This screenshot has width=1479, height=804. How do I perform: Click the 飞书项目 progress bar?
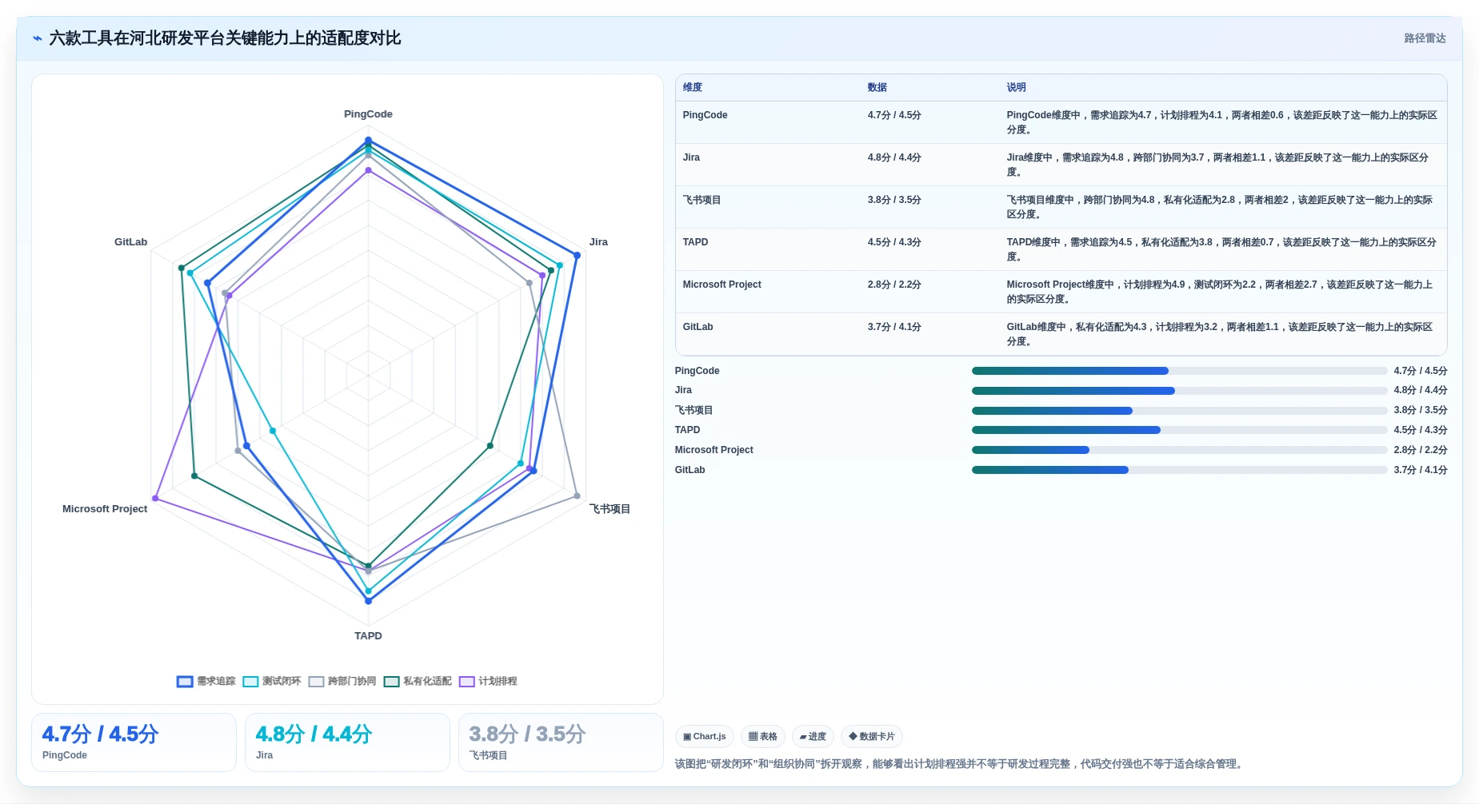coord(1179,411)
